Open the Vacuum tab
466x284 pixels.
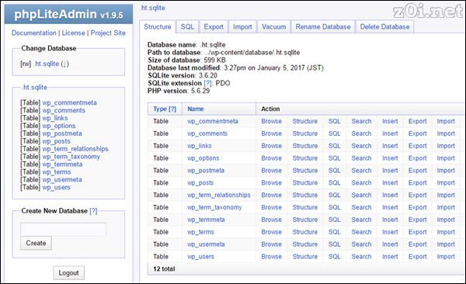pyautogui.click(x=273, y=27)
